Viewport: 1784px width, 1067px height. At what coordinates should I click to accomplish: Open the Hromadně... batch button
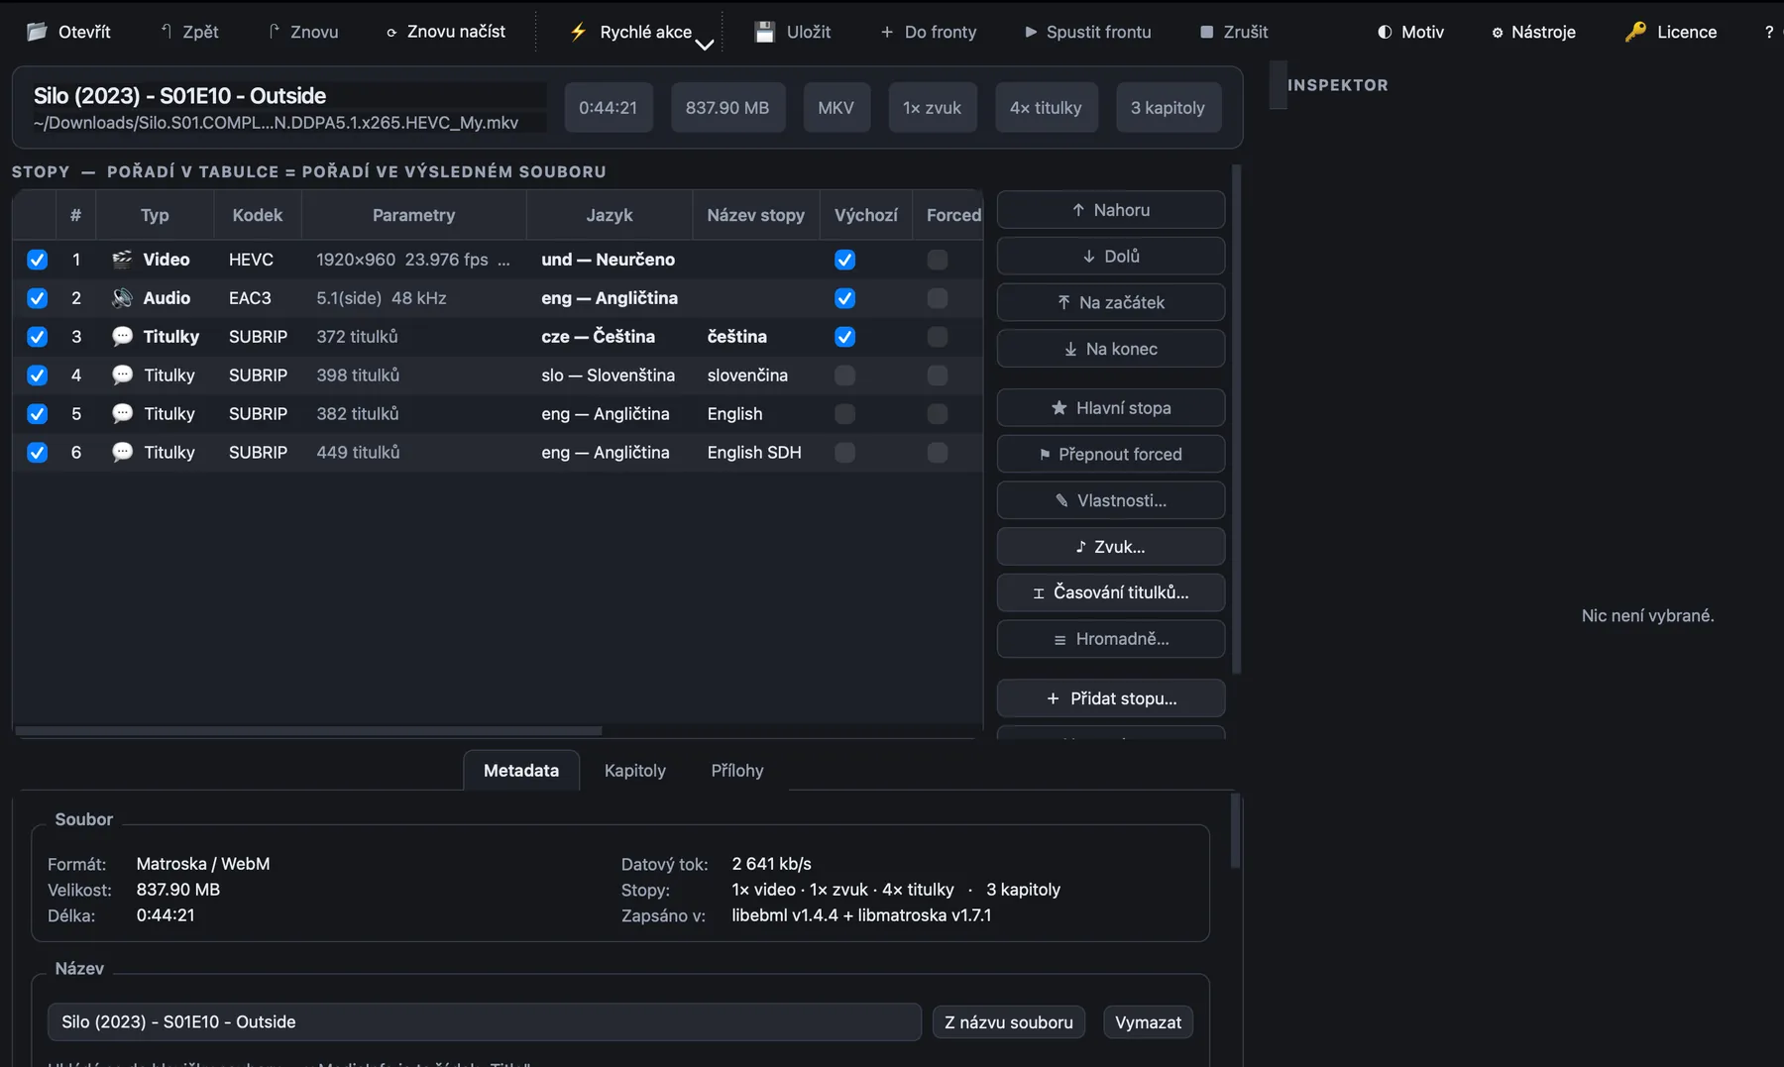coord(1111,639)
